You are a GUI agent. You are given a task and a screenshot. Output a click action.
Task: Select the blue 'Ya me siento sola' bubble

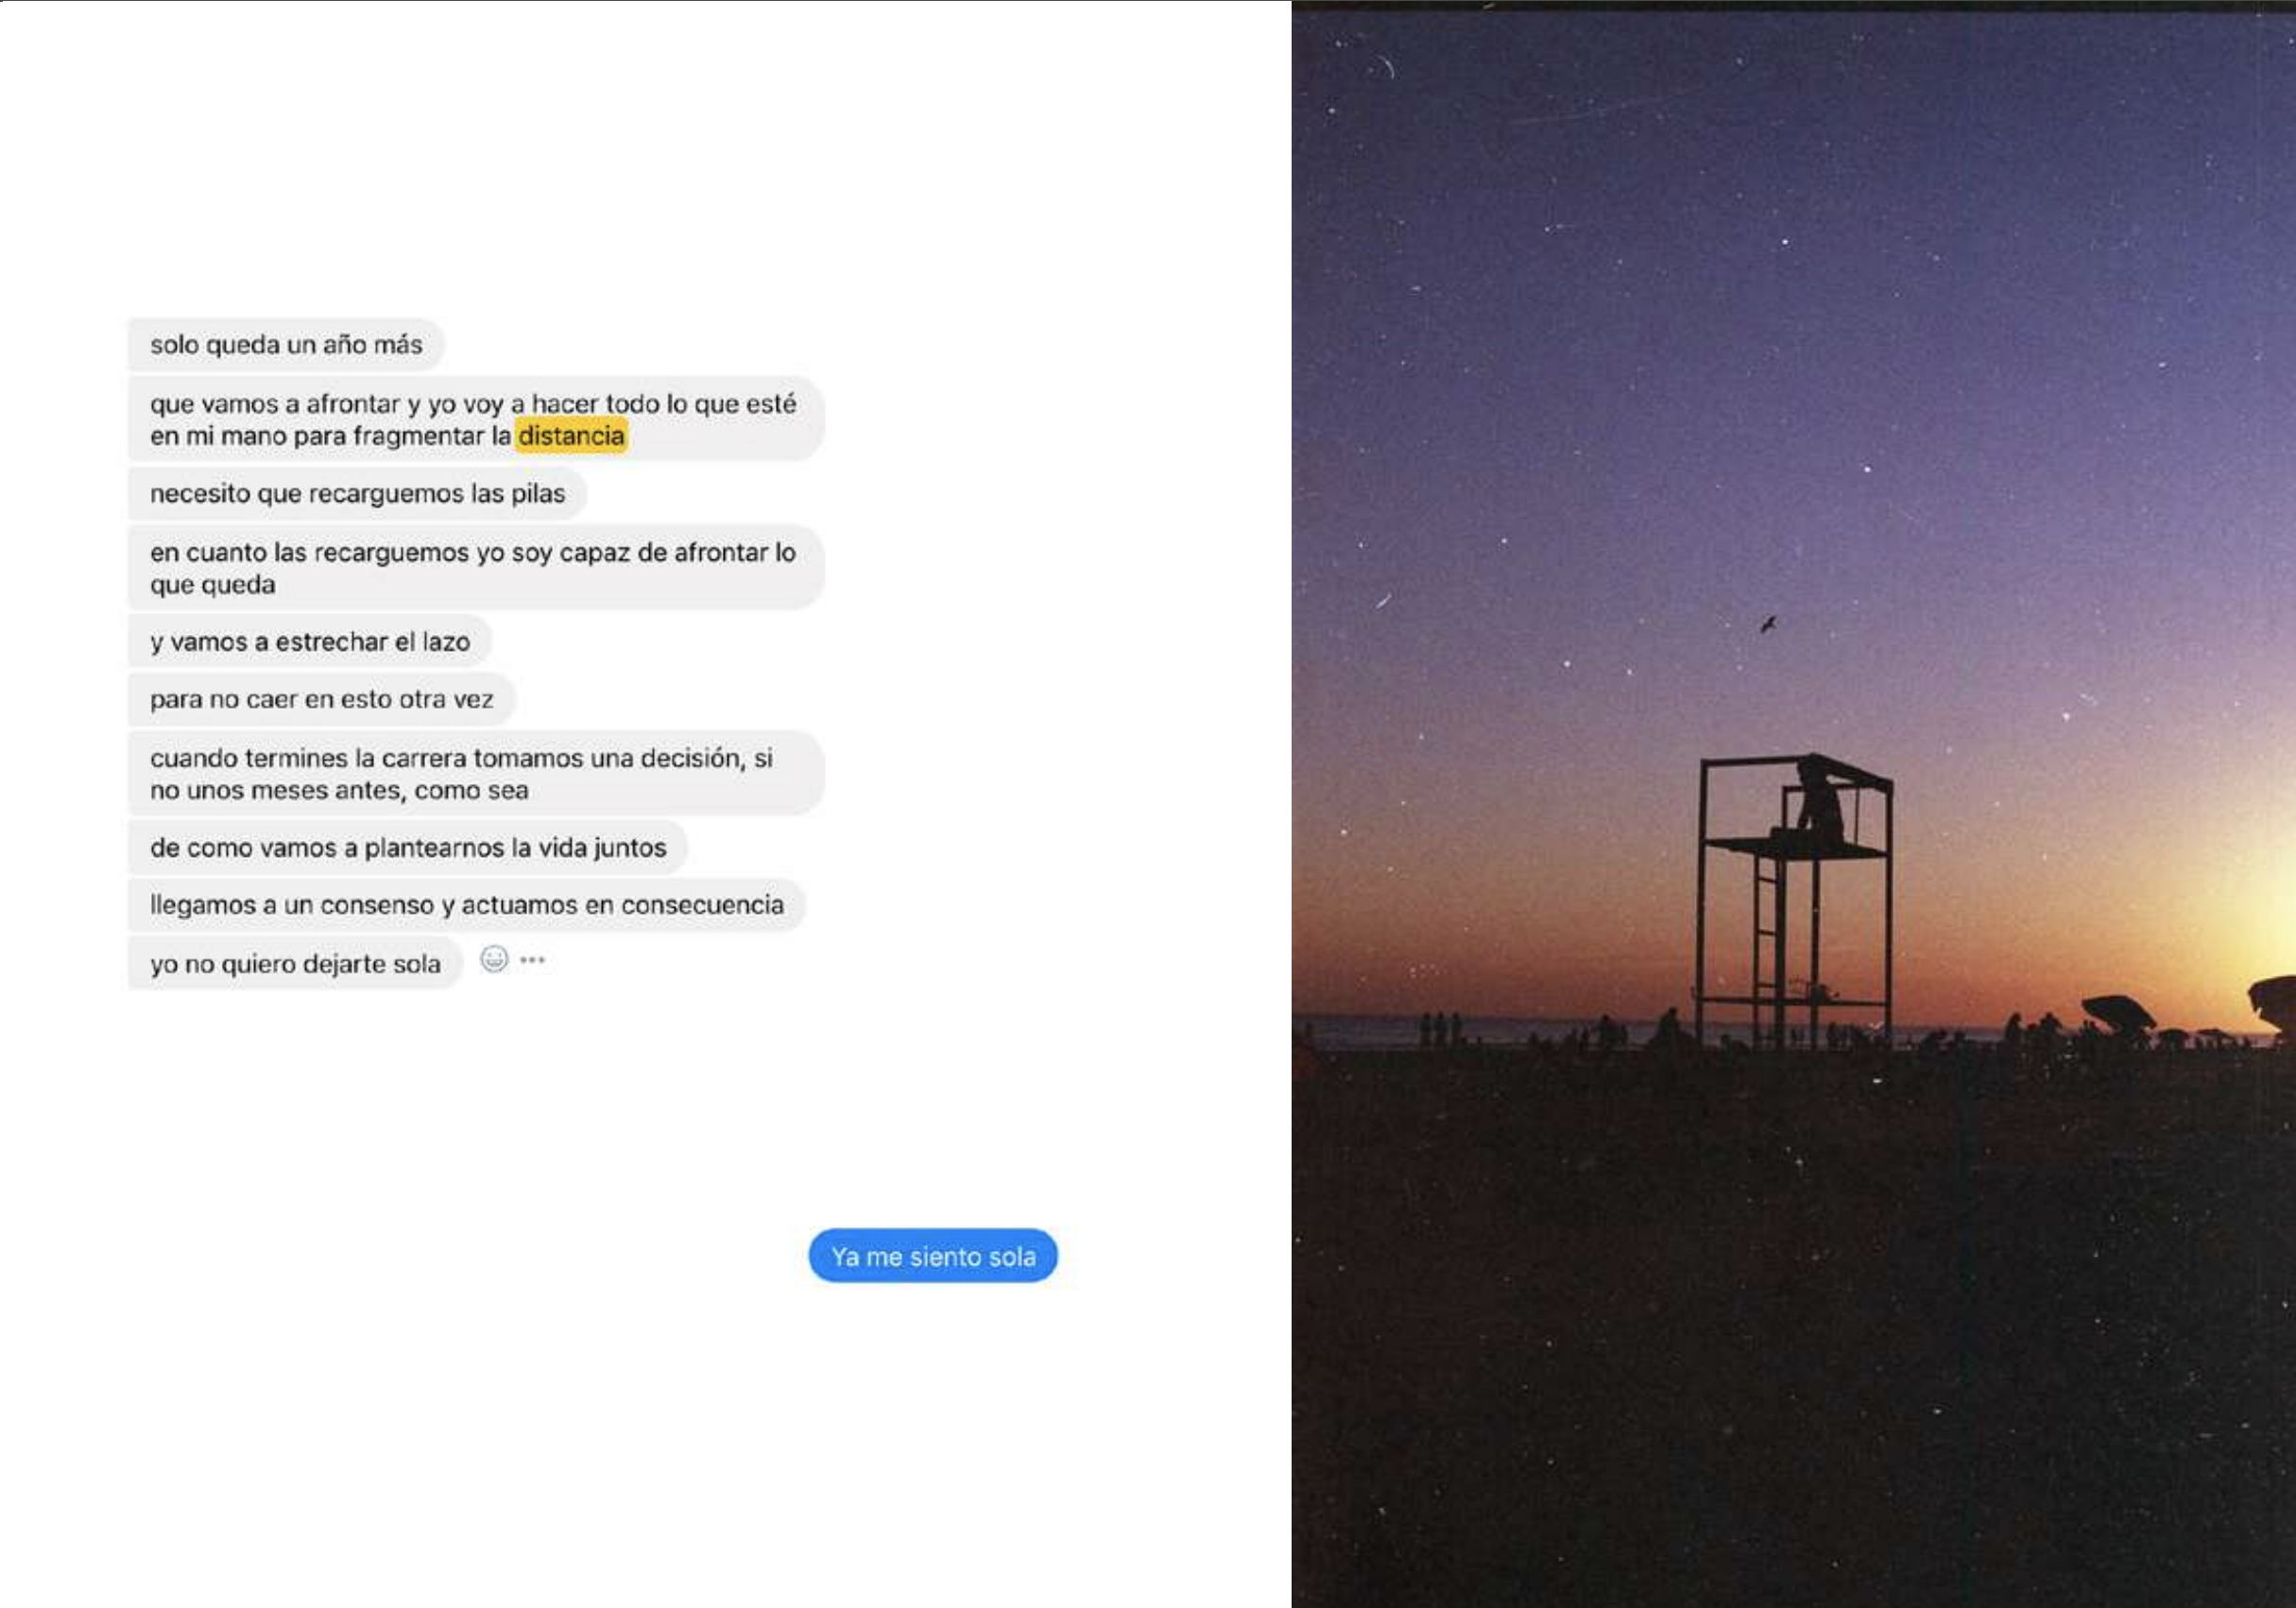click(x=933, y=1256)
